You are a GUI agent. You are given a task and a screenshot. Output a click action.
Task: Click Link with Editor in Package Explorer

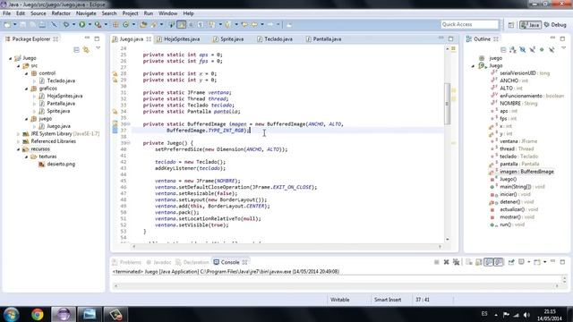click(86, 49)
